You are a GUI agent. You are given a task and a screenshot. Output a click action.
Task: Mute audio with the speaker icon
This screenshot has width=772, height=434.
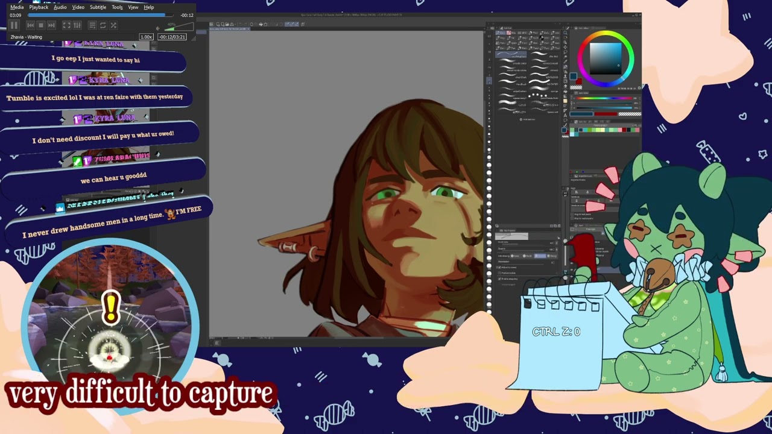(158, 28)
